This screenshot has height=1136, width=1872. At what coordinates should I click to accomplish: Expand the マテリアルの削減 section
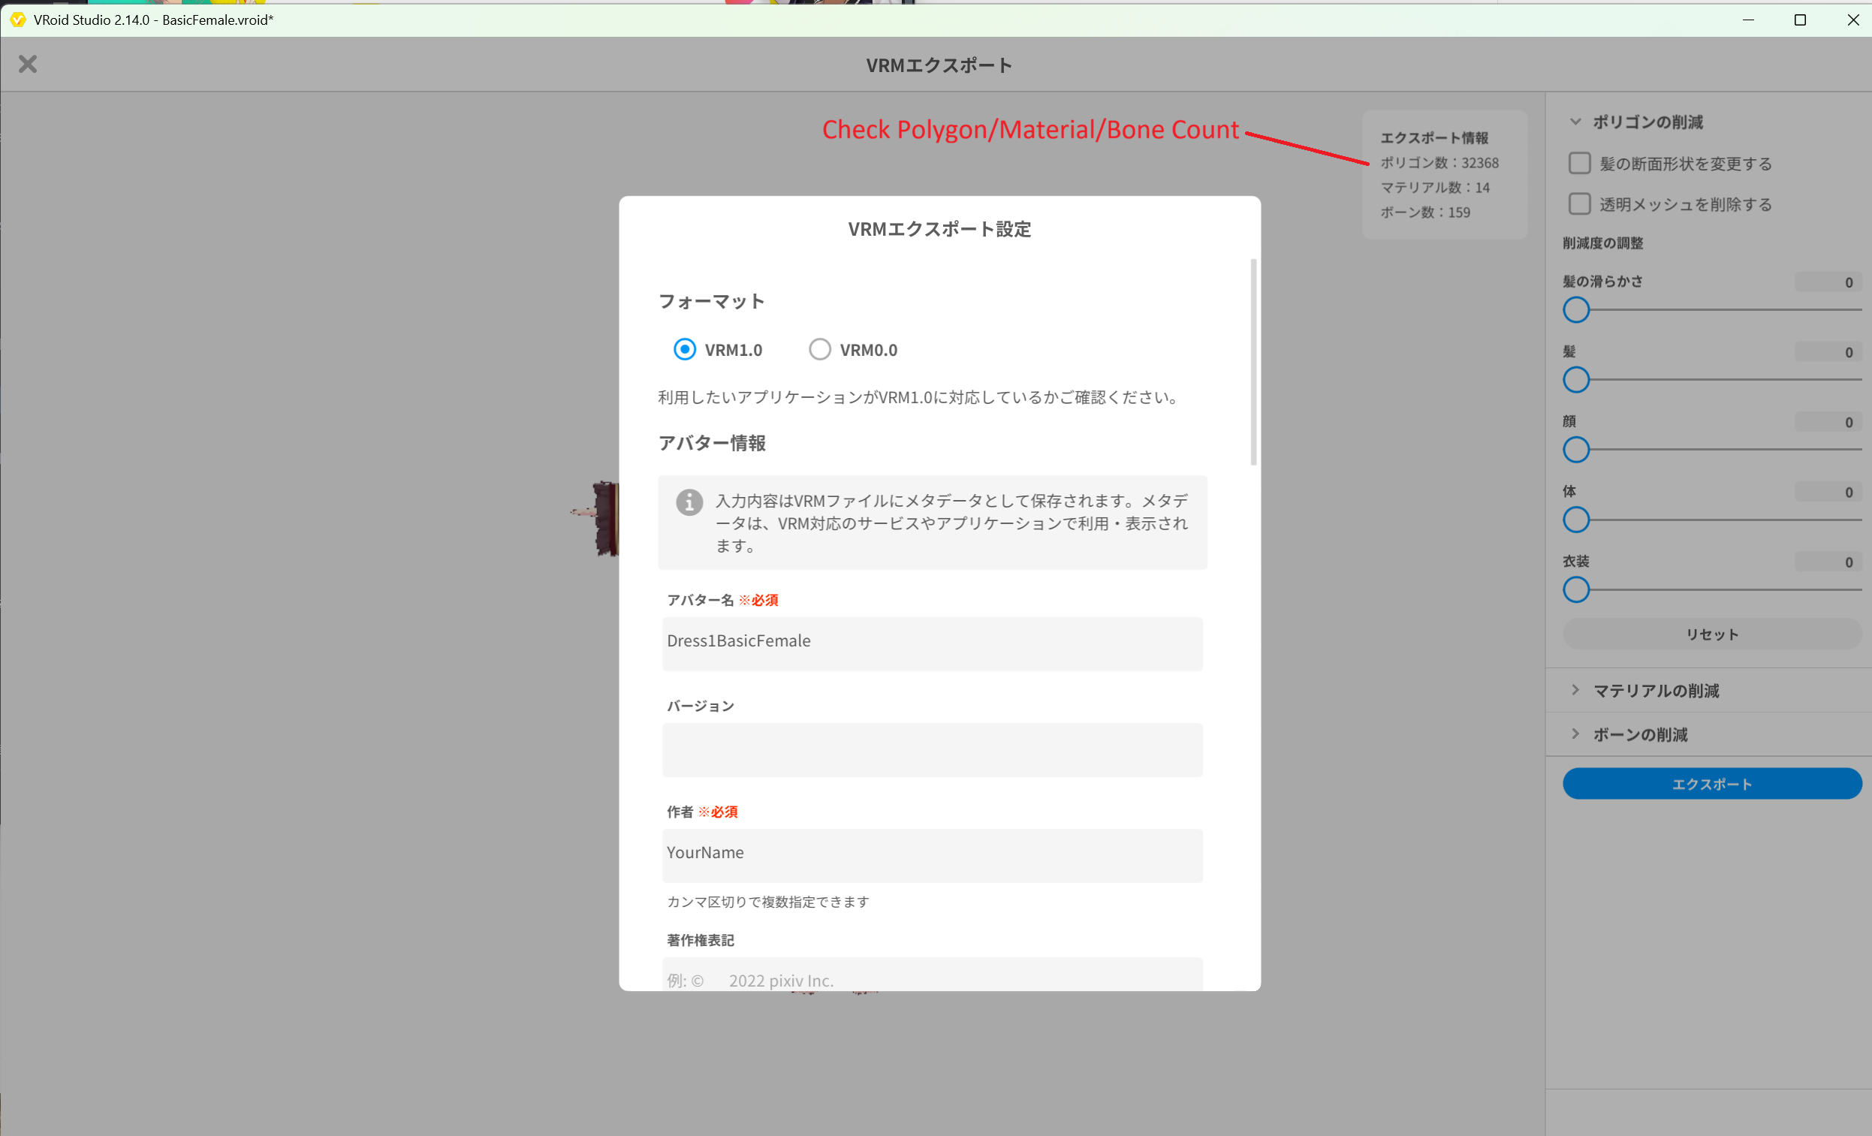[1575, 690]
